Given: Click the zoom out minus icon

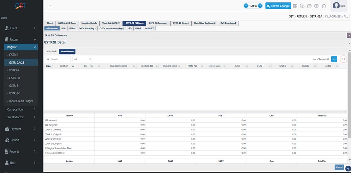Looking at the screenshot, I should pos(246,6).
